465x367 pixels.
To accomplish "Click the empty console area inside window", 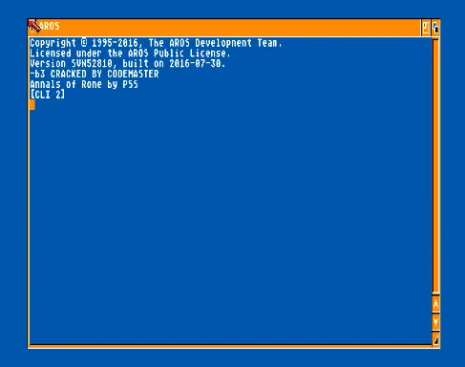I will [x=229, y=223].
